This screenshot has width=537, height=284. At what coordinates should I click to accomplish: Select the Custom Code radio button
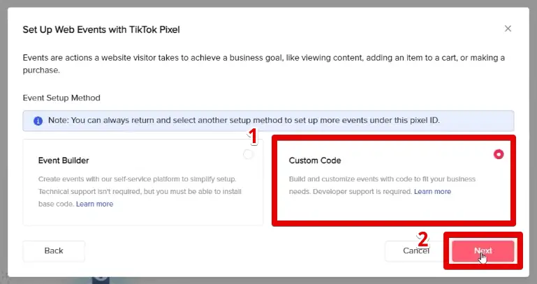point(499,154)
